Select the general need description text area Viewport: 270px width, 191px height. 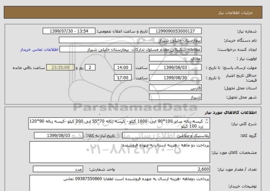119,123
